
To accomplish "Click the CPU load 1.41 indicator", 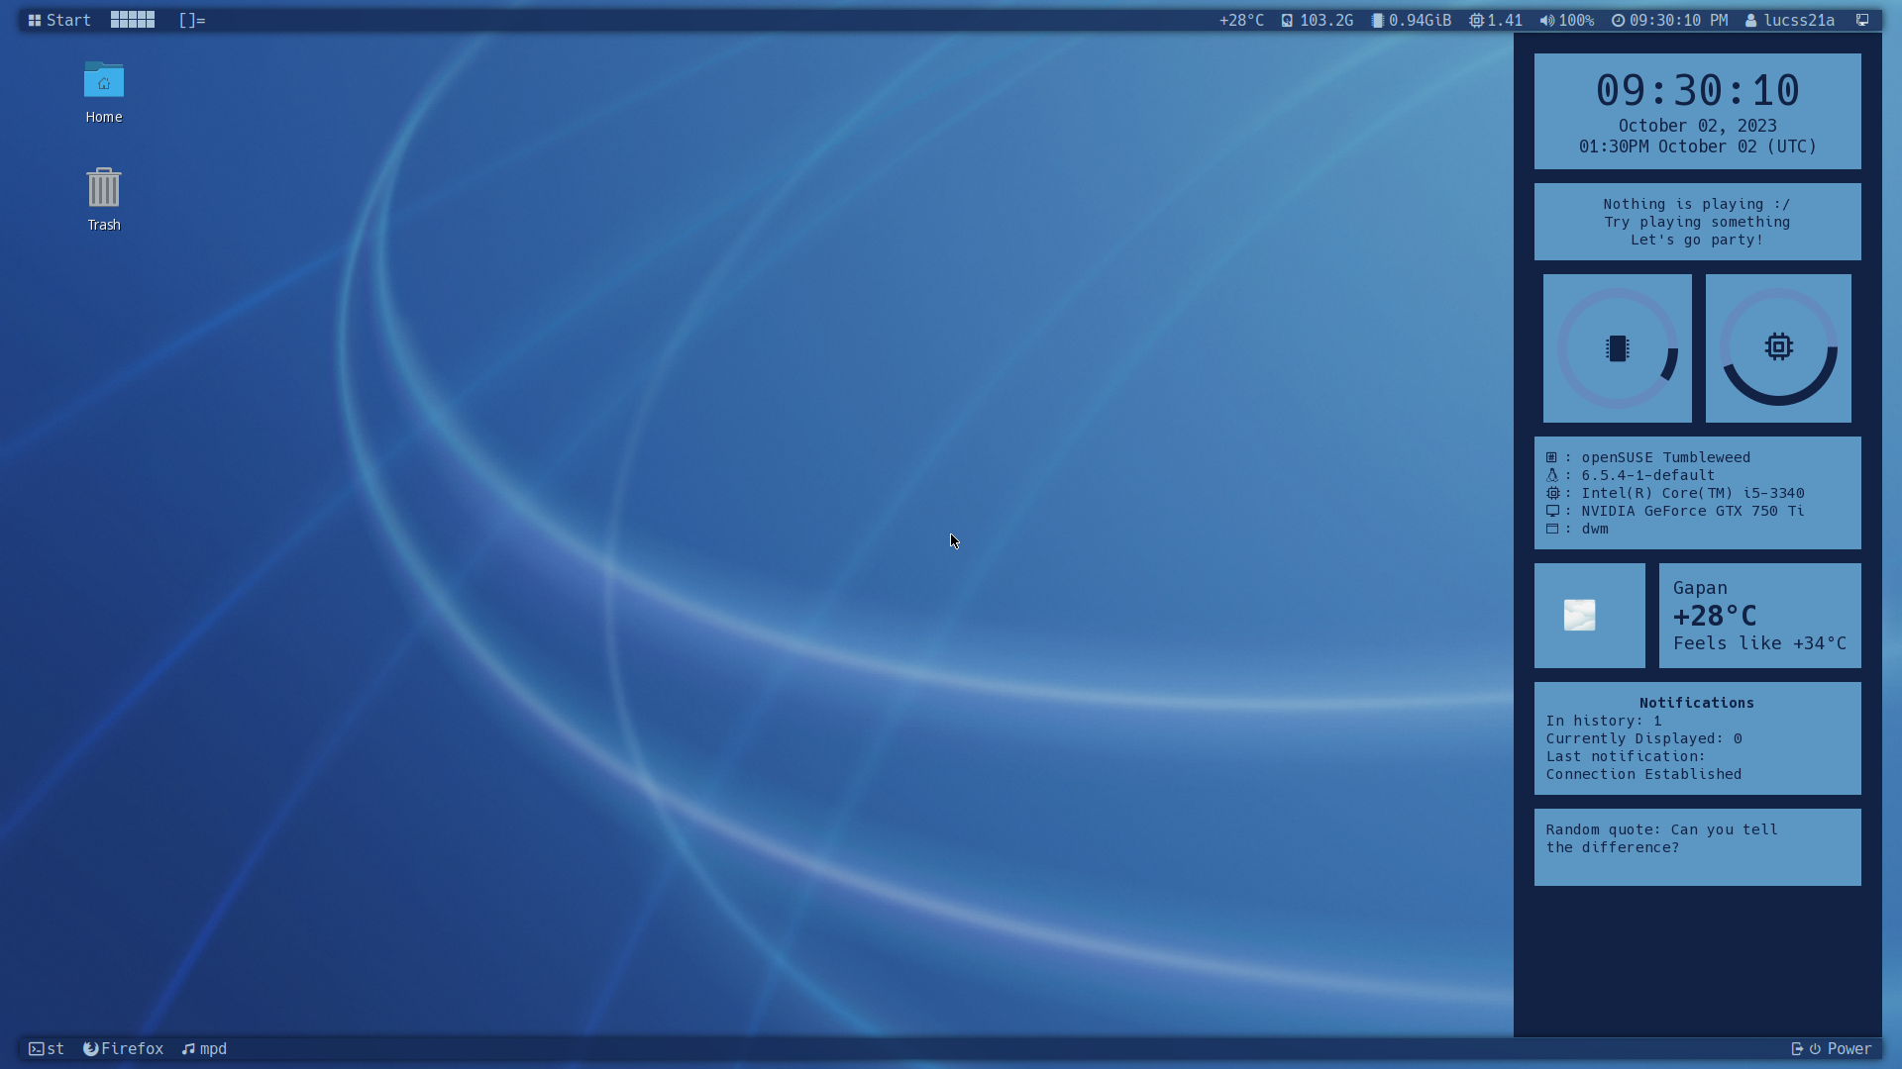I will point(1495,20).
